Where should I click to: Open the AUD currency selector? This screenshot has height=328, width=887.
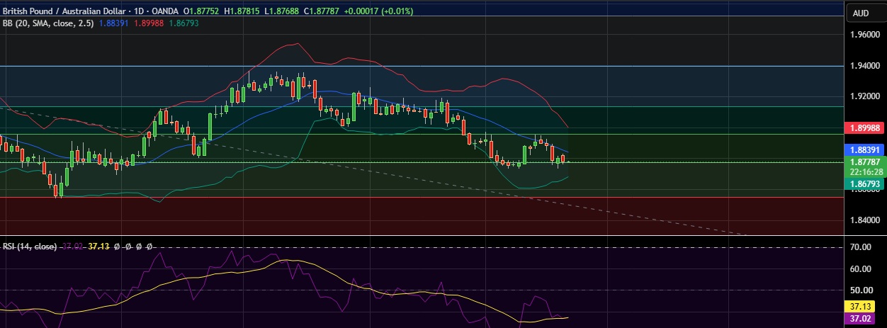point(861,13)
